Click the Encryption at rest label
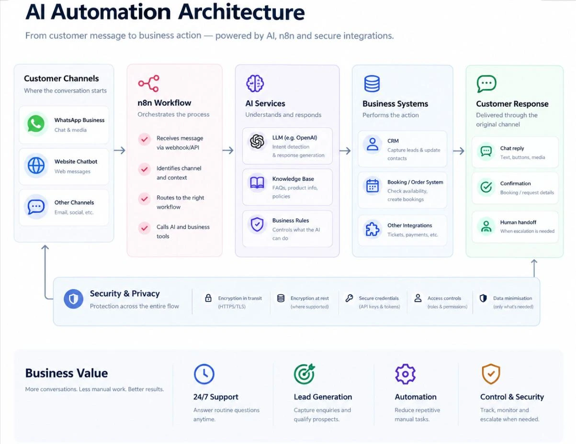 click(309, 298)
